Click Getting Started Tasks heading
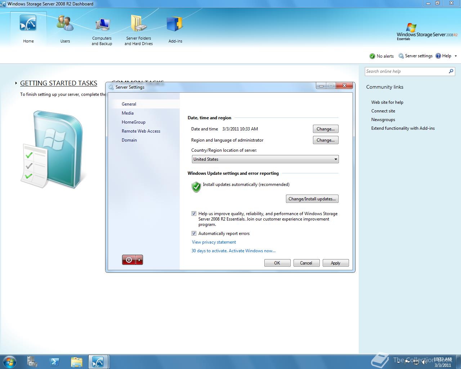 click(x=59, y=83)
